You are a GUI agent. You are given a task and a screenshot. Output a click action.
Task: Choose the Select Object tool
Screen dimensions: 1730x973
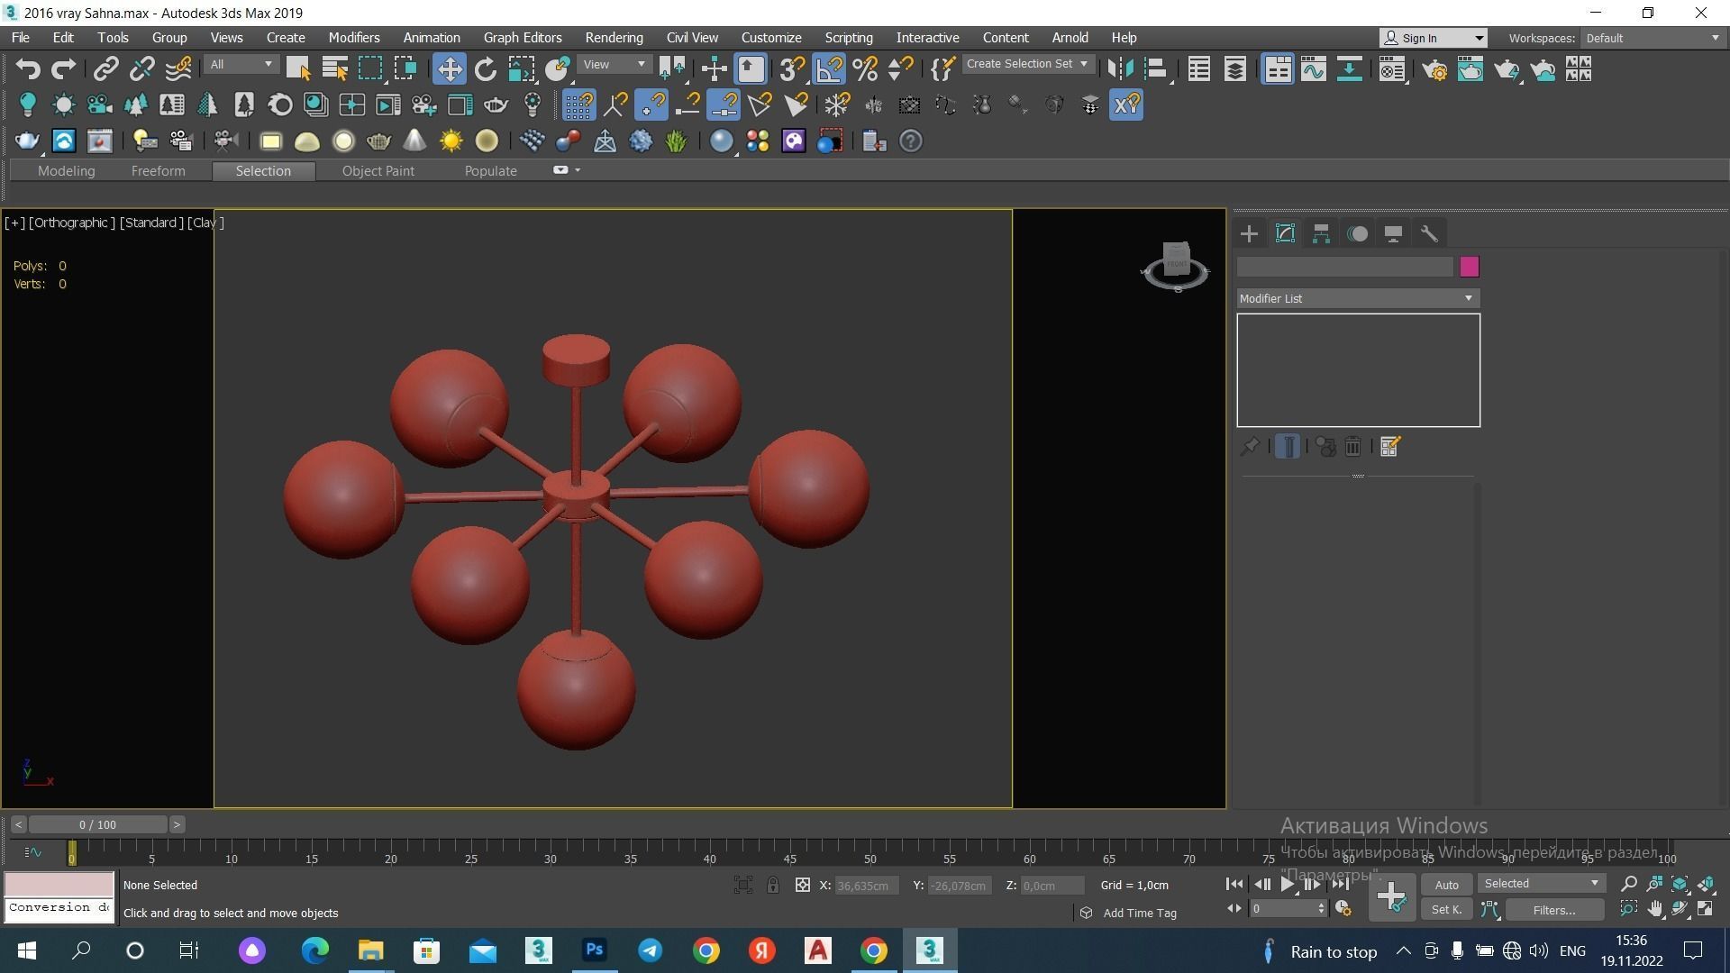click(x=298, y=69)
